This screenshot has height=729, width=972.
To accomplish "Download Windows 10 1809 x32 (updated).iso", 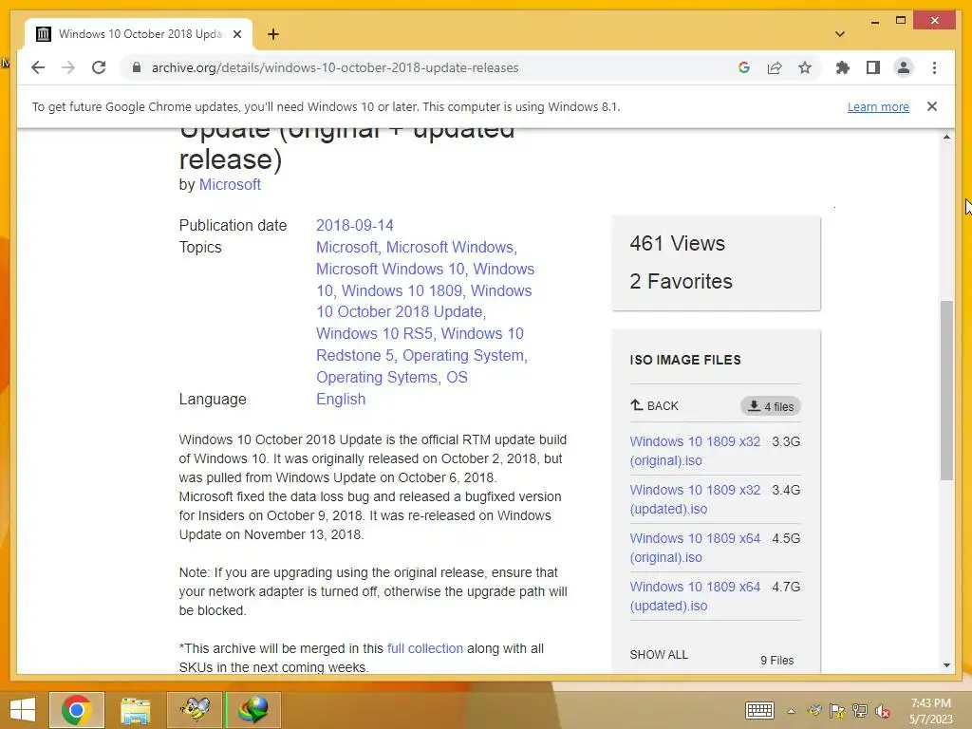I will 694,499.
